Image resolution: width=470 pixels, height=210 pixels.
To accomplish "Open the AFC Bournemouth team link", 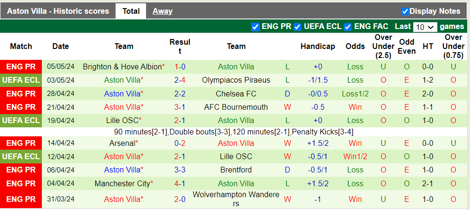I will [236, 107].
